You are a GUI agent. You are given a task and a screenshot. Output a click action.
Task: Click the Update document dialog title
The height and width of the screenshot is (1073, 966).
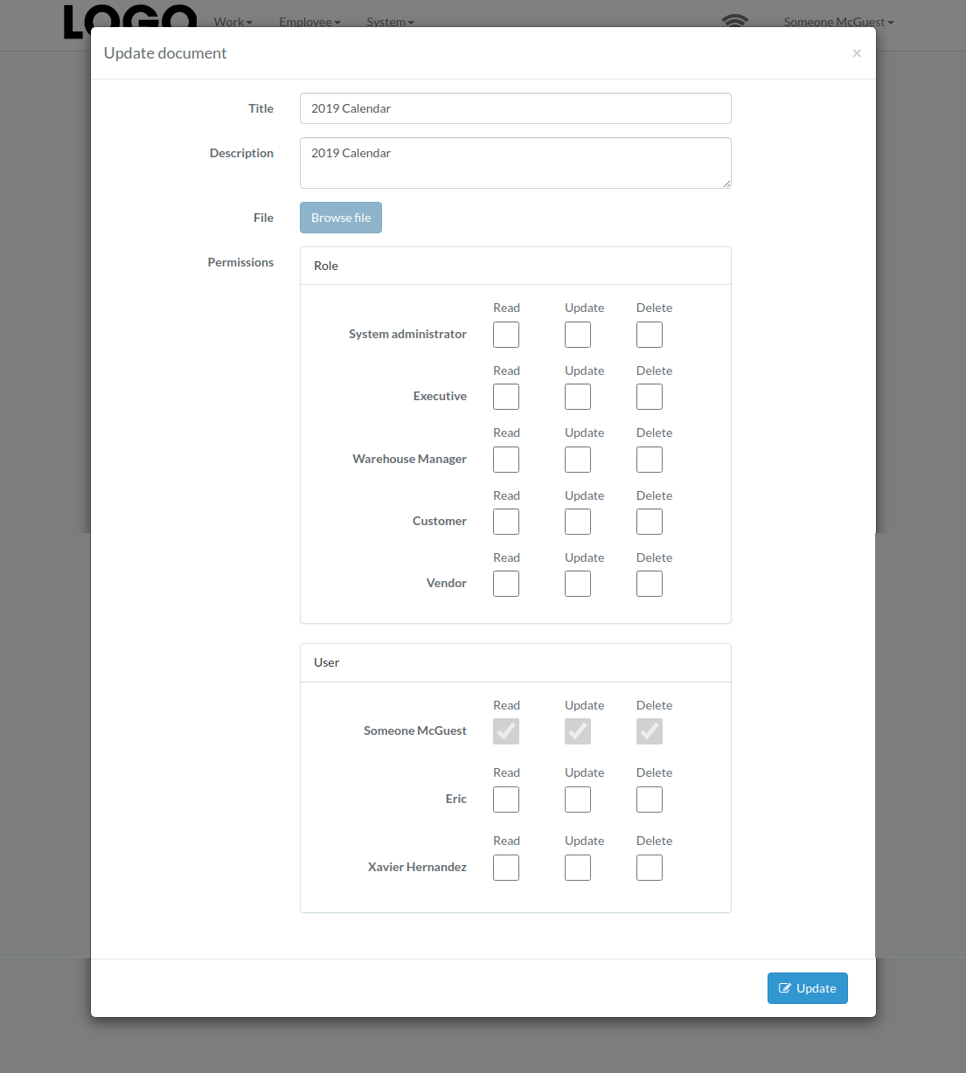click(x=165, y=53)
